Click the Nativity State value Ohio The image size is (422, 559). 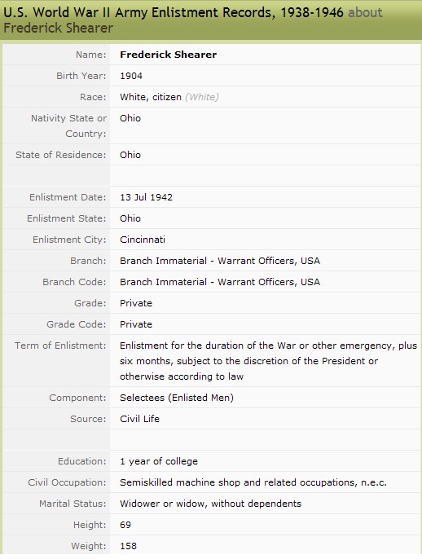130,118
